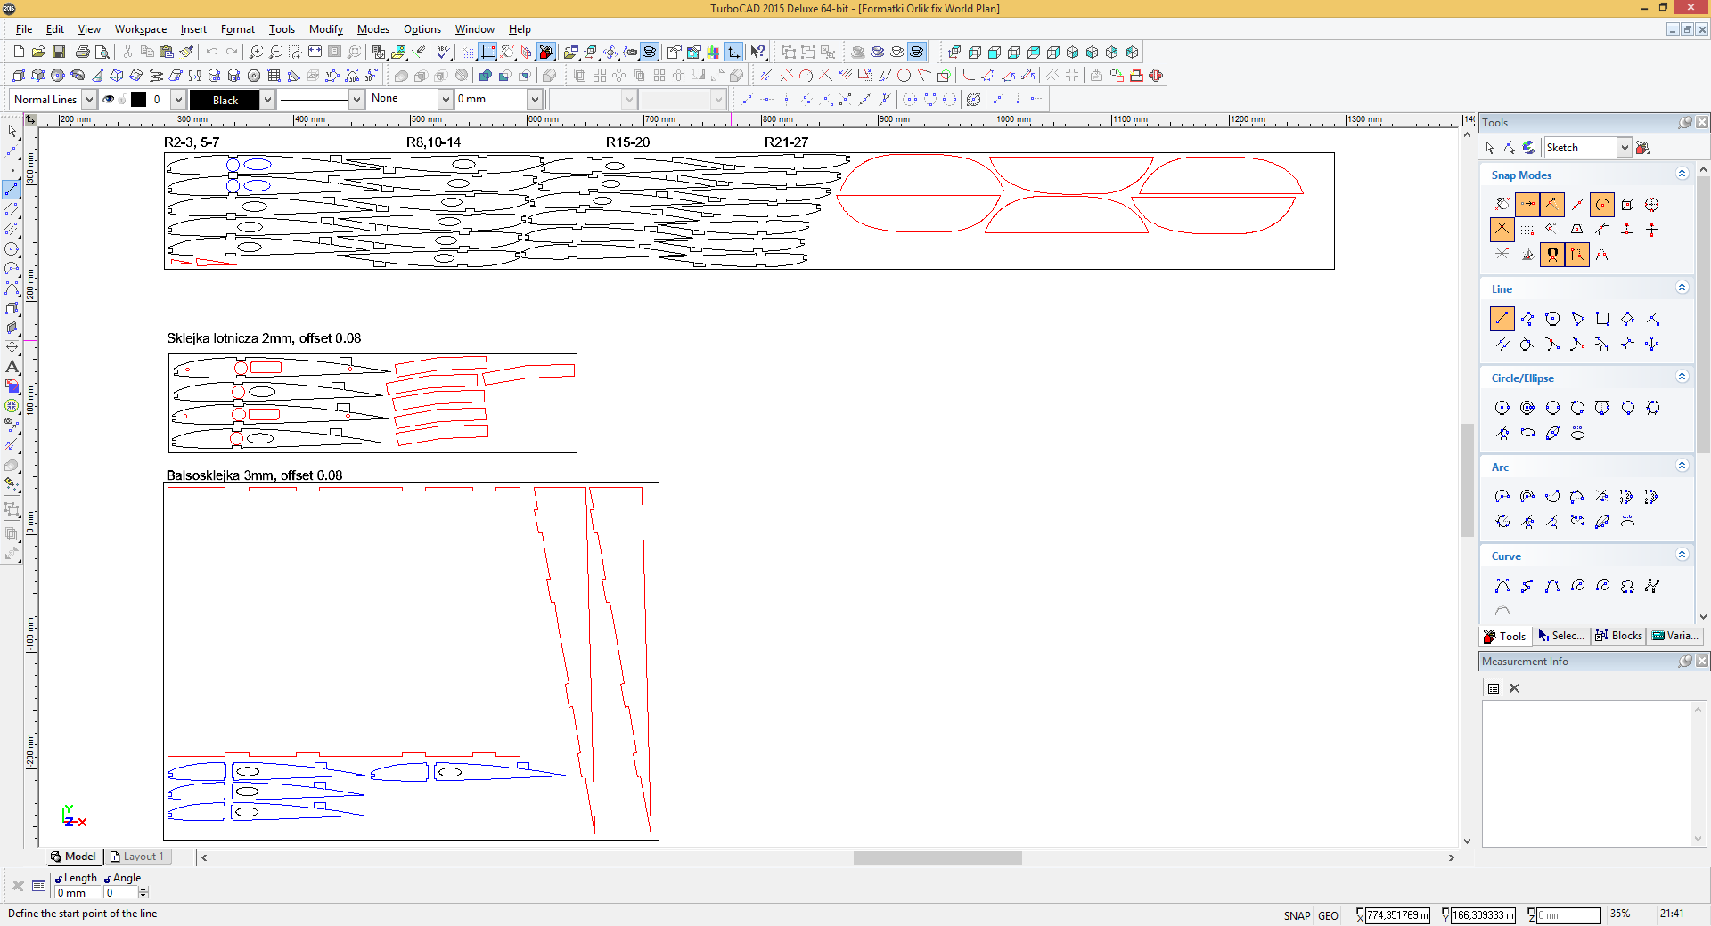Toggle the Grid snap mode

click(1527, 230)
